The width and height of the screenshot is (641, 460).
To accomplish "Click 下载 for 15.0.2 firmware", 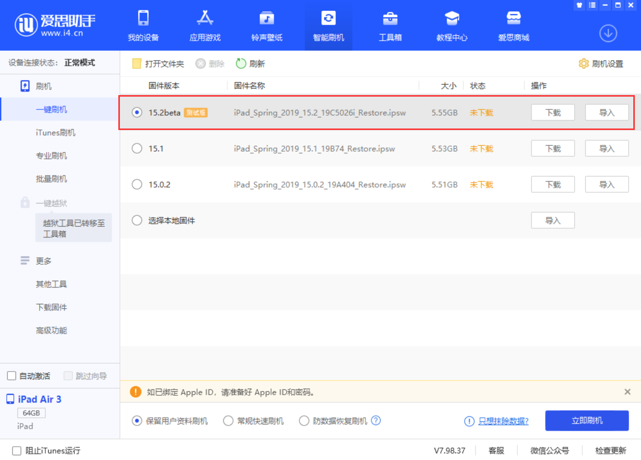I will pyautogui.click(x=553, y=185).
